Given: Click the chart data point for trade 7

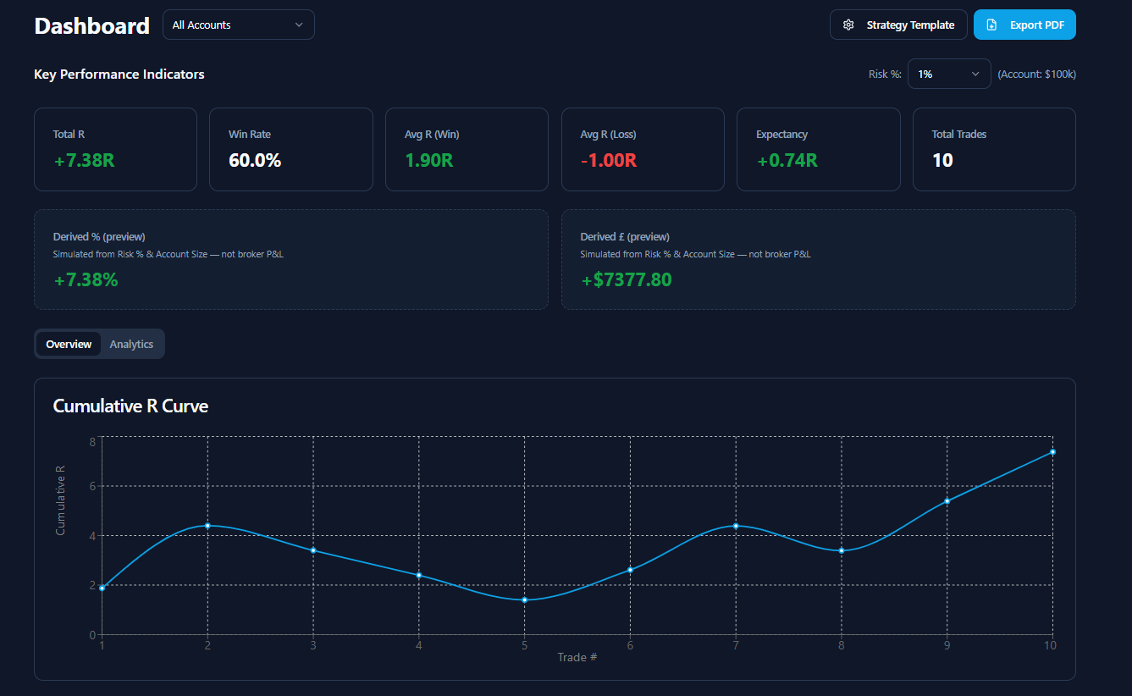Looking at the screenshot, I should (x=736, y=526).
